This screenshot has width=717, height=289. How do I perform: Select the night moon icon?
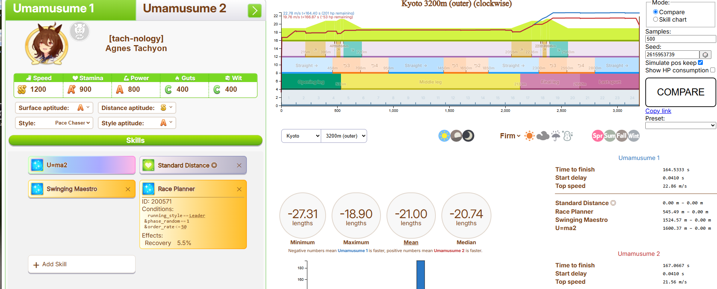pyautogui.click(x=468, y=136)
